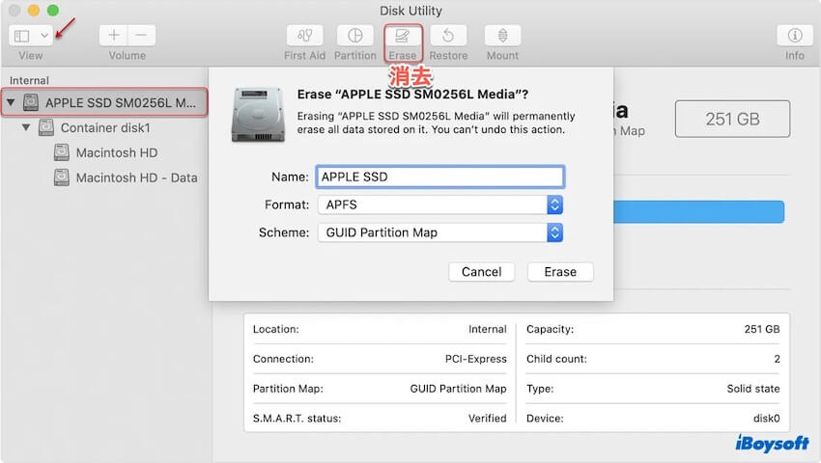Click the disk0 device value

767,418
